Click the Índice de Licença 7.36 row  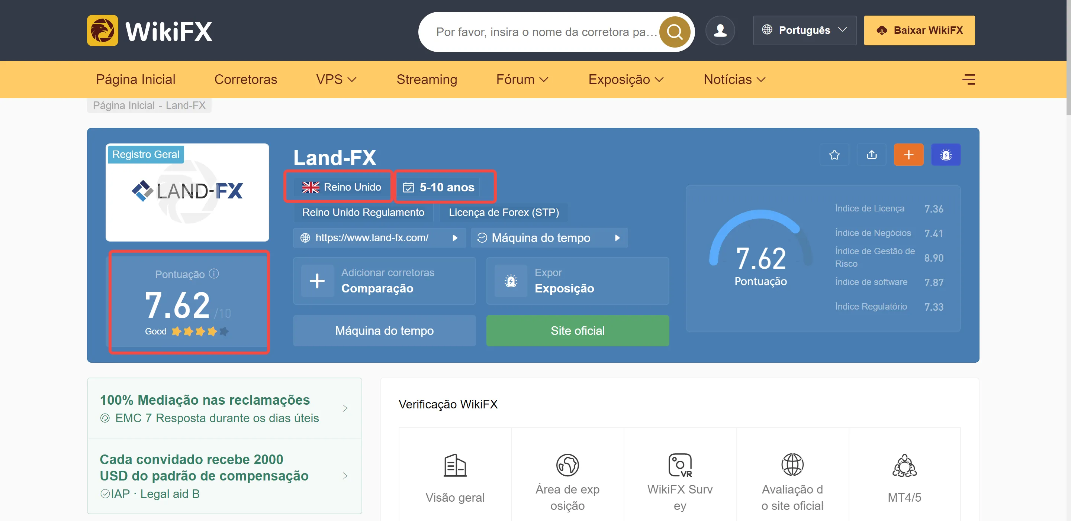[x=889, y=208]
